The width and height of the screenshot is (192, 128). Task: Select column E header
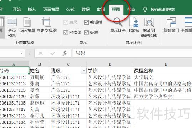click(162, 64)
